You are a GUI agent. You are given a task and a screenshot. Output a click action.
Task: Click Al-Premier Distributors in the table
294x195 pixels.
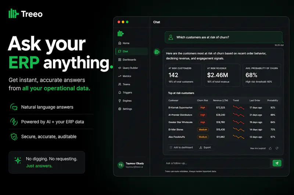tap(180, 115)
